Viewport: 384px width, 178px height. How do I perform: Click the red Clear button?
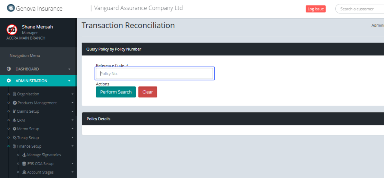148,92
